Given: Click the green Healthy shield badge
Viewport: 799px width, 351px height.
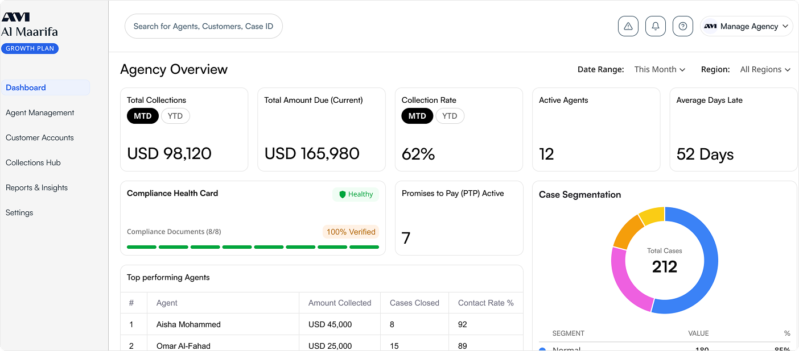Looking at the screenshot, I should [355, 194].
